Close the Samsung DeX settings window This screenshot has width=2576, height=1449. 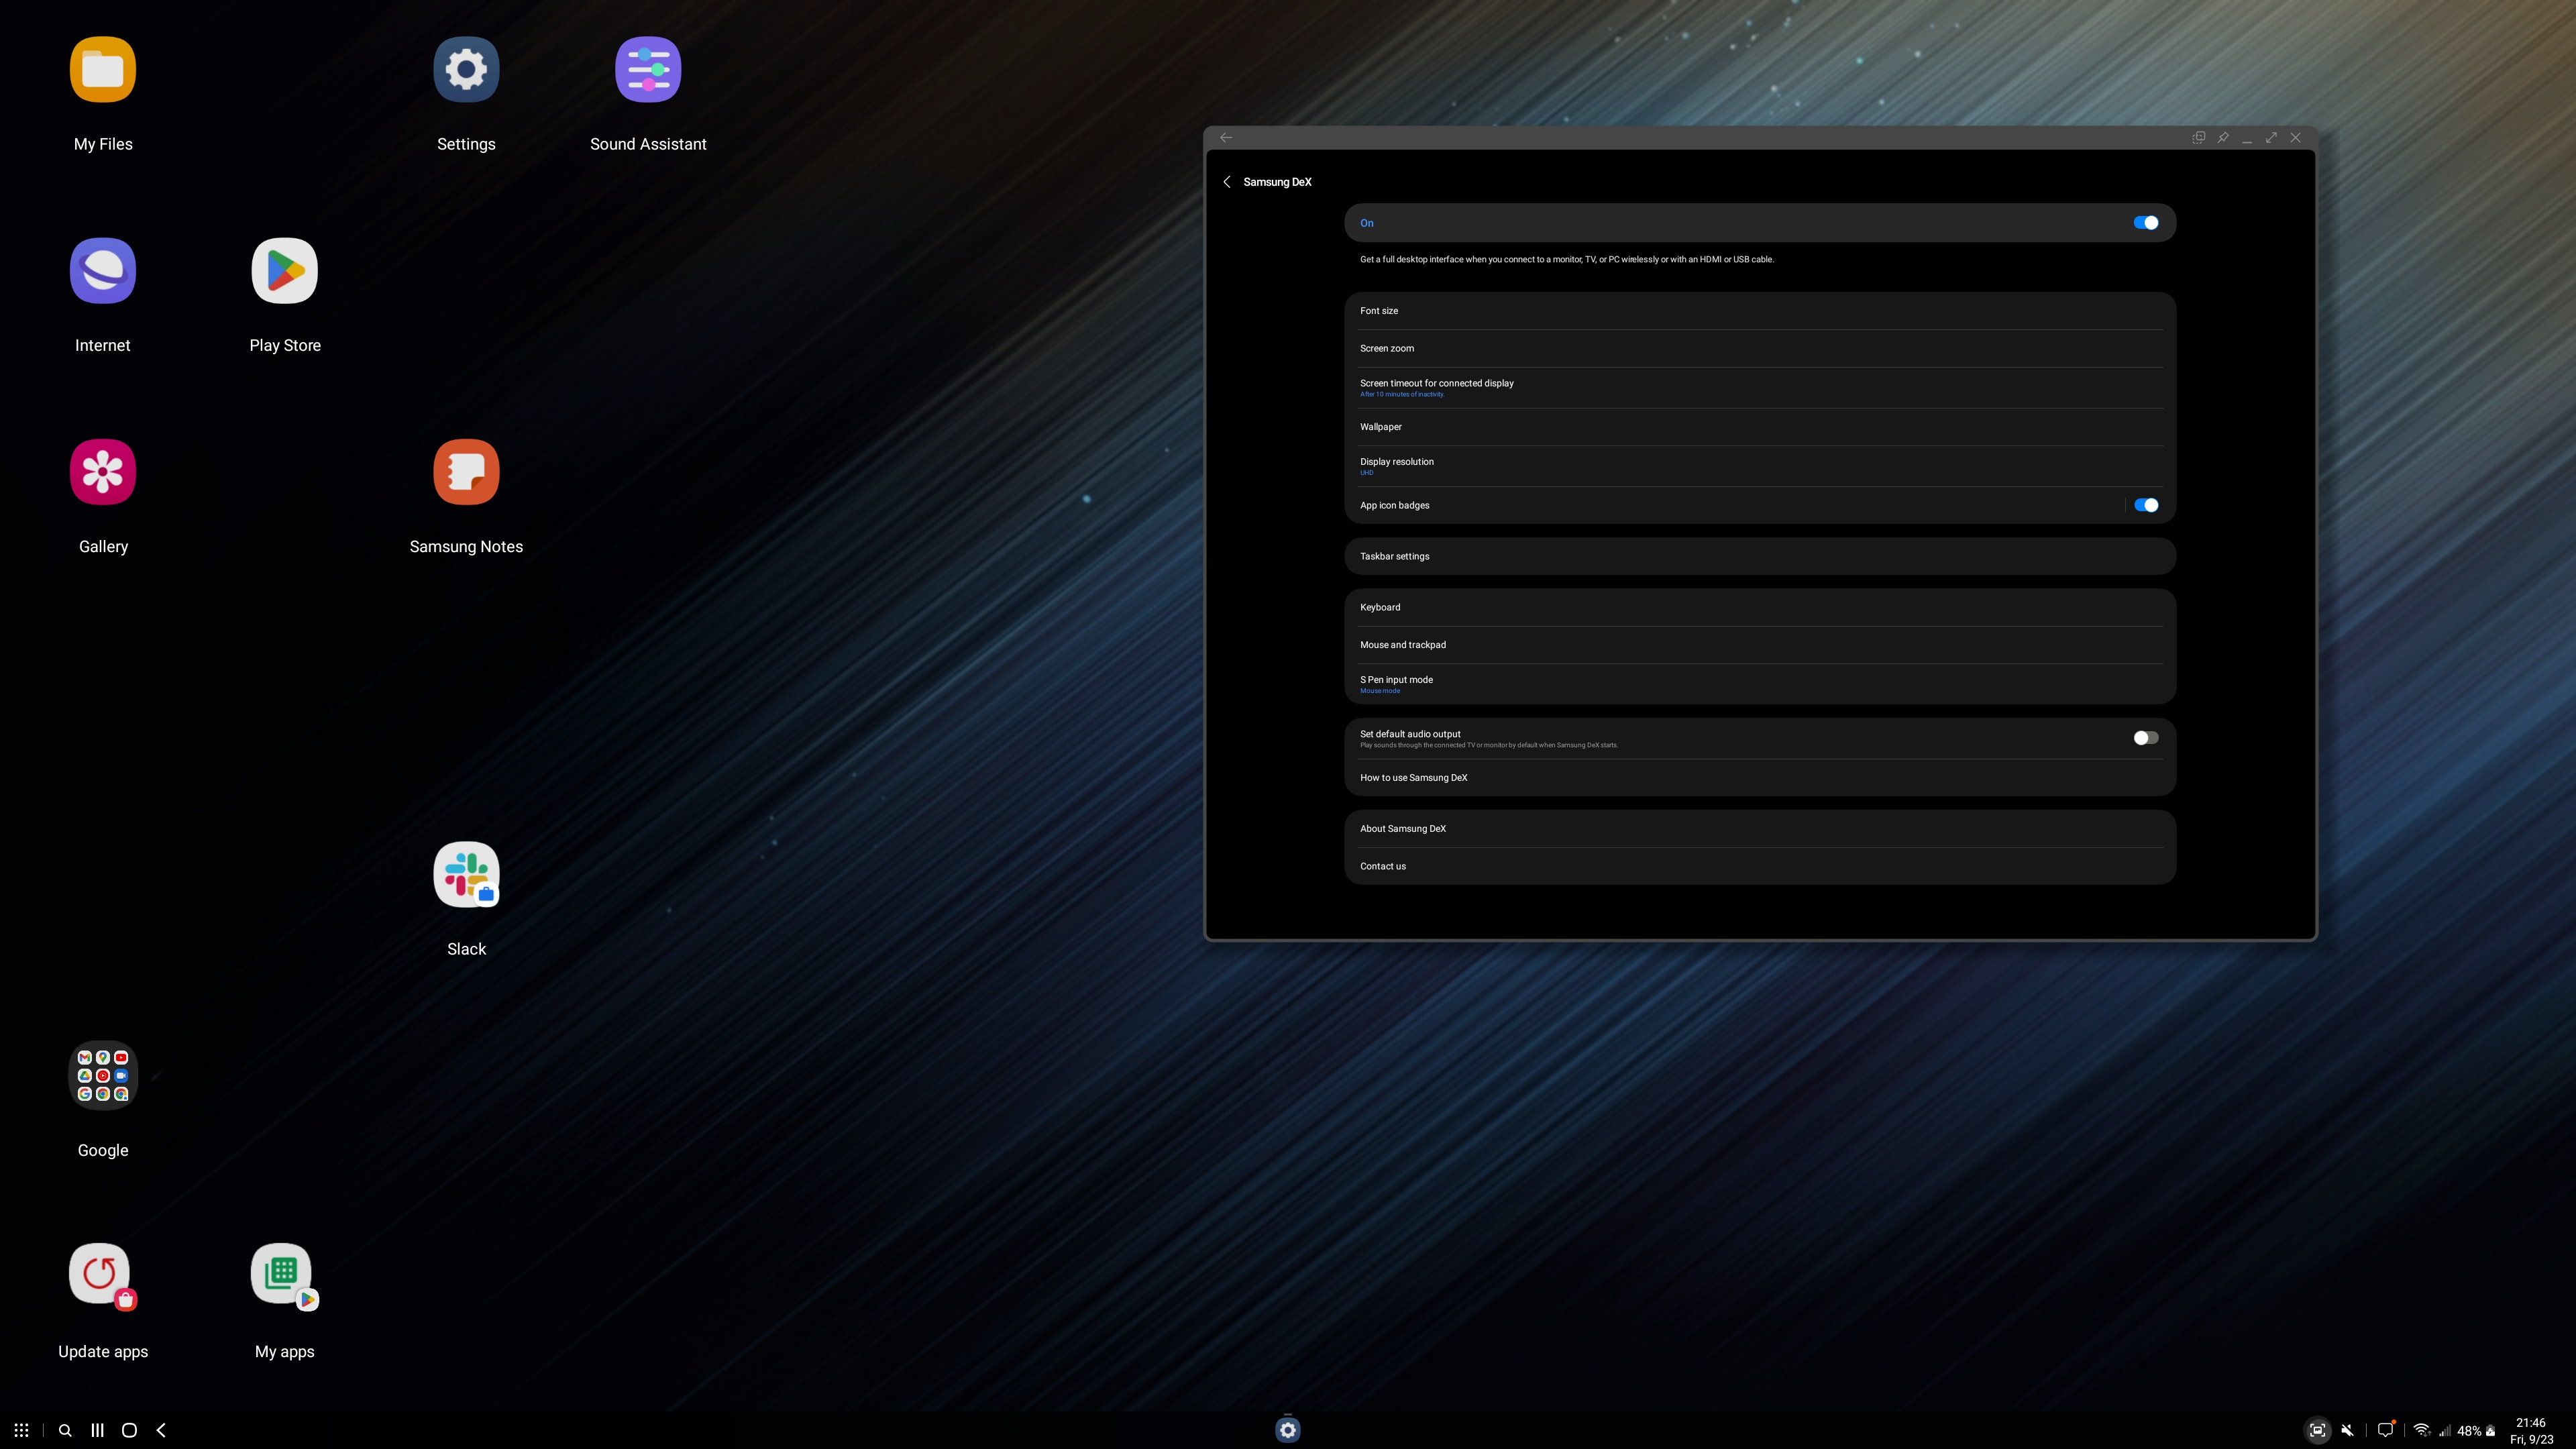[2296, 137]
